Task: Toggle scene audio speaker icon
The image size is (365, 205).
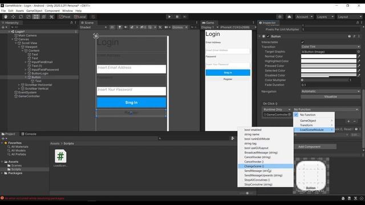Action: (x=125, y=27)
